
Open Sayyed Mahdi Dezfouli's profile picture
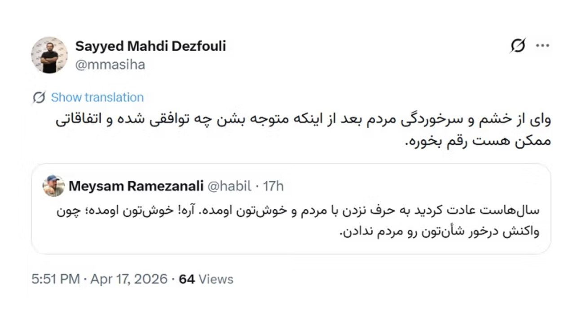(49, 55)
